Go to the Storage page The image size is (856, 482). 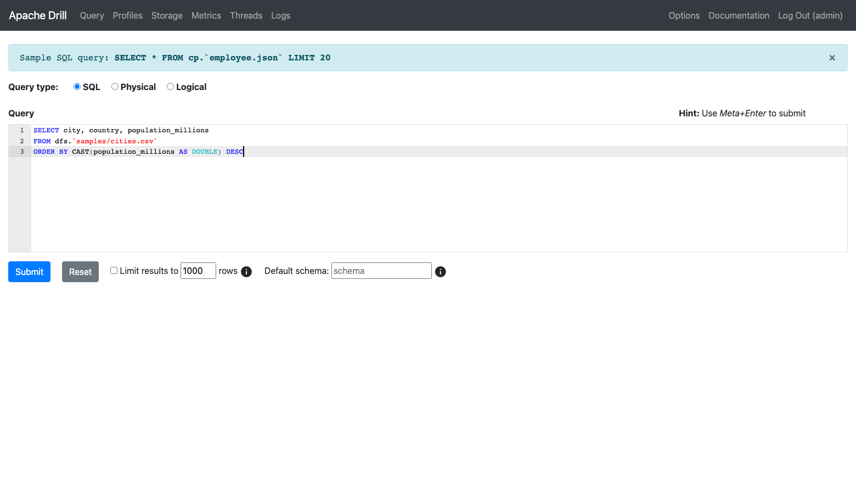coord(167,15)
